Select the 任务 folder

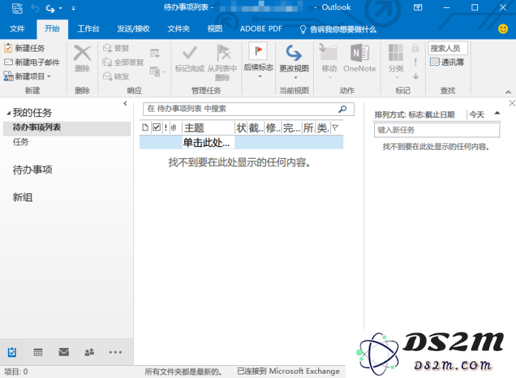20,142
